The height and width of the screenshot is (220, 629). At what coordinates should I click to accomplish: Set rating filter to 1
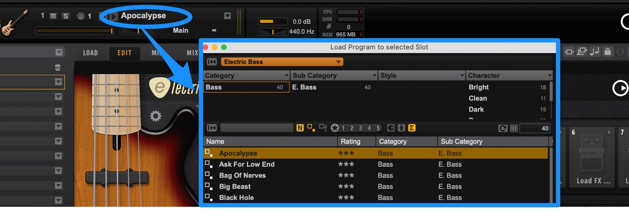click(343, 128)
